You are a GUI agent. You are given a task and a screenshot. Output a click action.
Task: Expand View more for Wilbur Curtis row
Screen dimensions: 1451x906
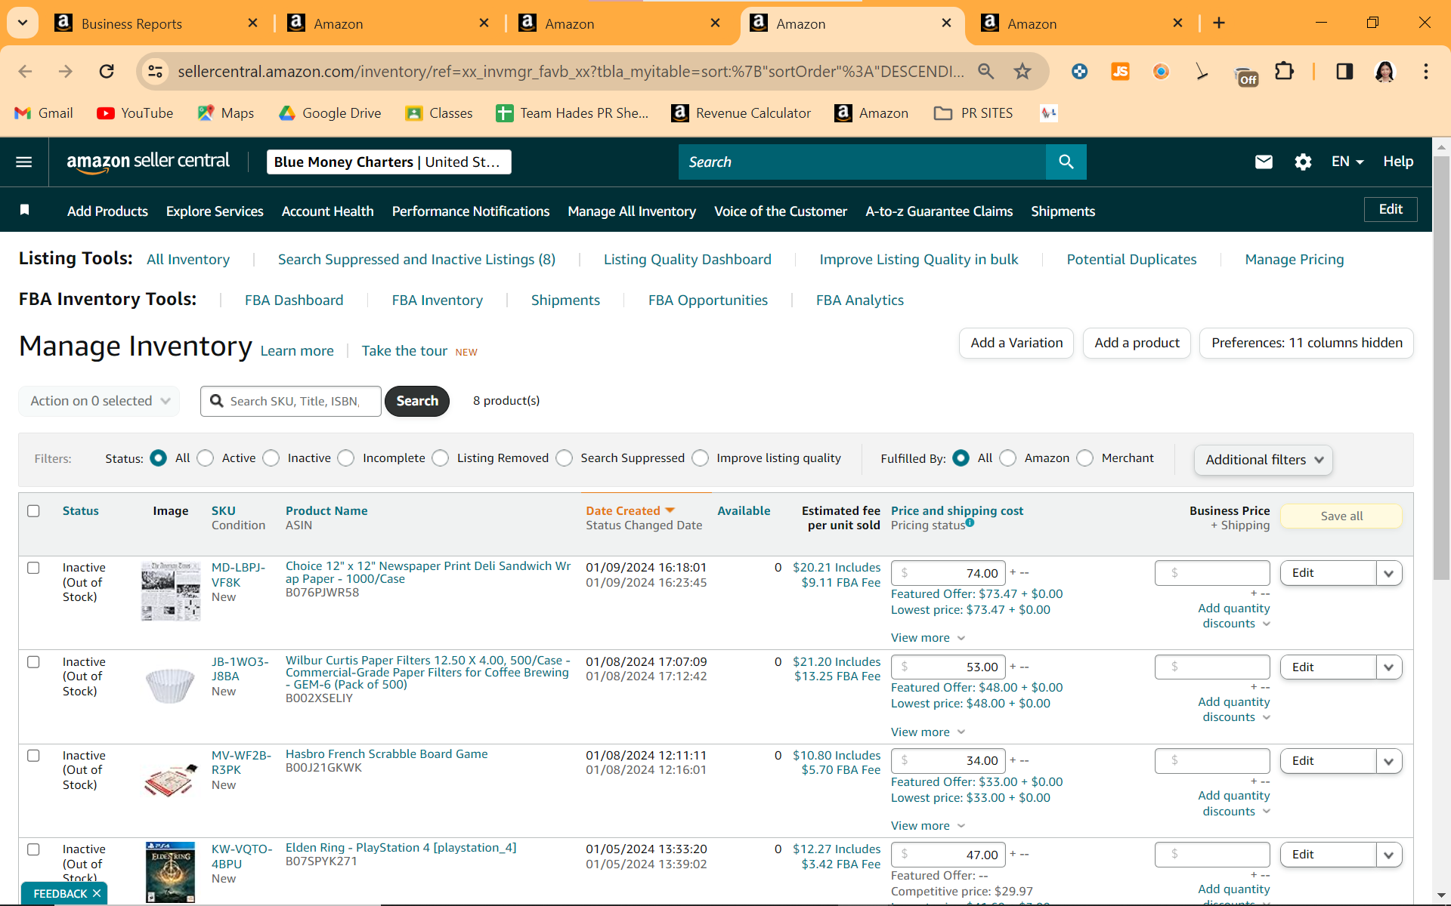pos(928,732)
